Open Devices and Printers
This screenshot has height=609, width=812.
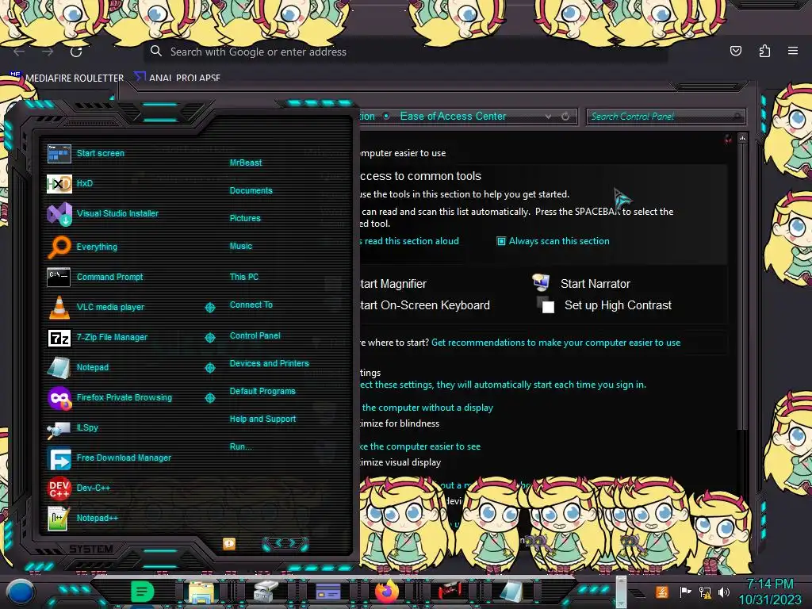pyautogui.click(x=270, y=363)
